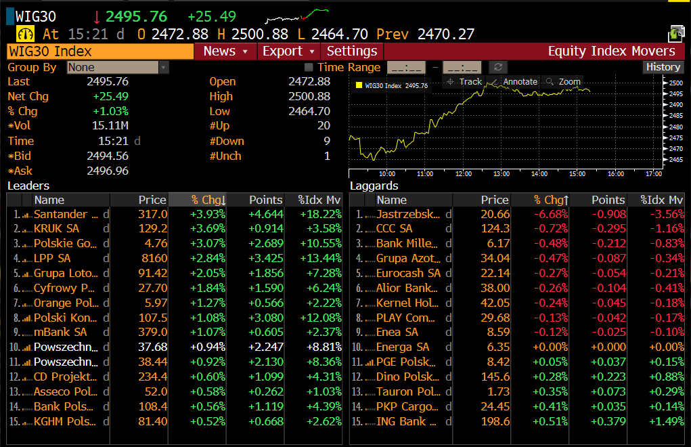Screen dimensions: 691x447
Task: Select the PLAY Com... row in Laggards
Action: pyautogui.click(x=517, y=318)
